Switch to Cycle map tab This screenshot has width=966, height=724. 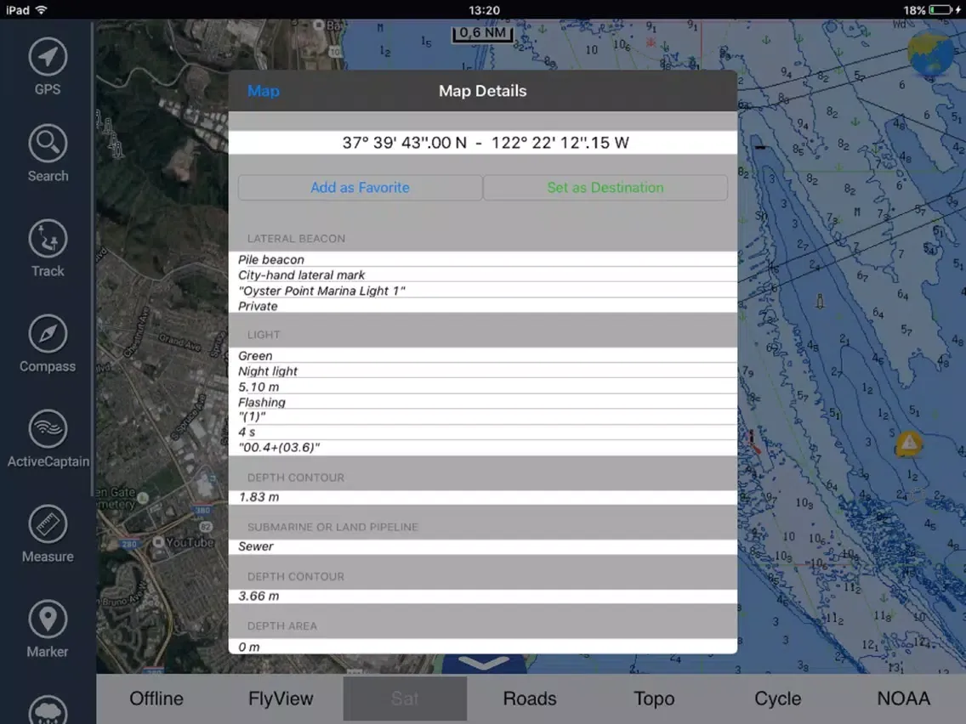click(x=777, y=699)
